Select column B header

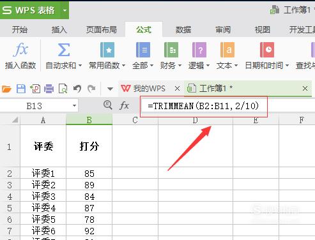click(x=89, y=120)
